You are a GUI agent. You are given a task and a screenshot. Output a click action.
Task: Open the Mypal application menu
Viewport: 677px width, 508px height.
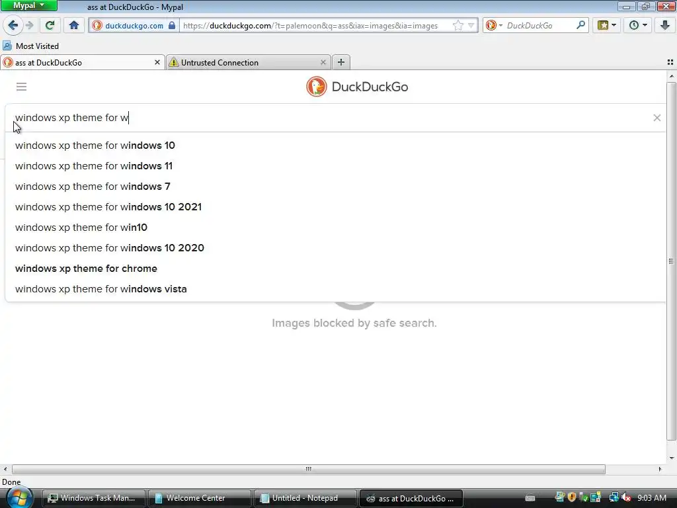coord(29,5)
